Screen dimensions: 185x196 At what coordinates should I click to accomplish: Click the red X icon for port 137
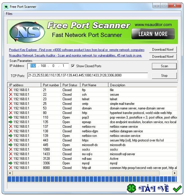click(x=11, y=127)
